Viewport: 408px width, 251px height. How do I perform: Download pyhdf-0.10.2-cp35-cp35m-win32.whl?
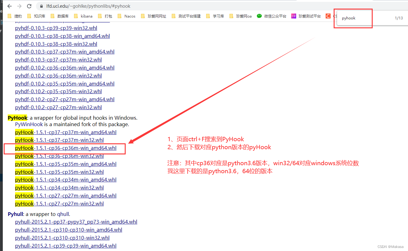[58, 91]
